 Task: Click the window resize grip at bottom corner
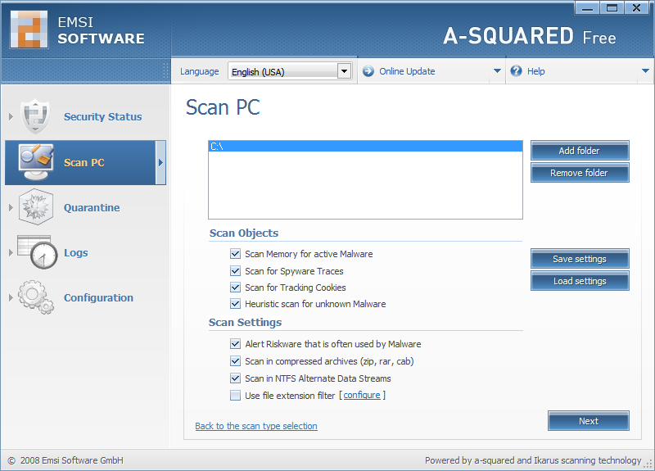[648, 464]
